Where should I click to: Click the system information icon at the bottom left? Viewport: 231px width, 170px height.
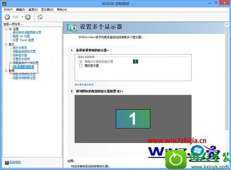[7, 162]
